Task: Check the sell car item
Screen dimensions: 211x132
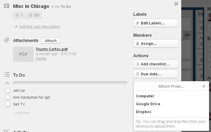Action: 8,91
